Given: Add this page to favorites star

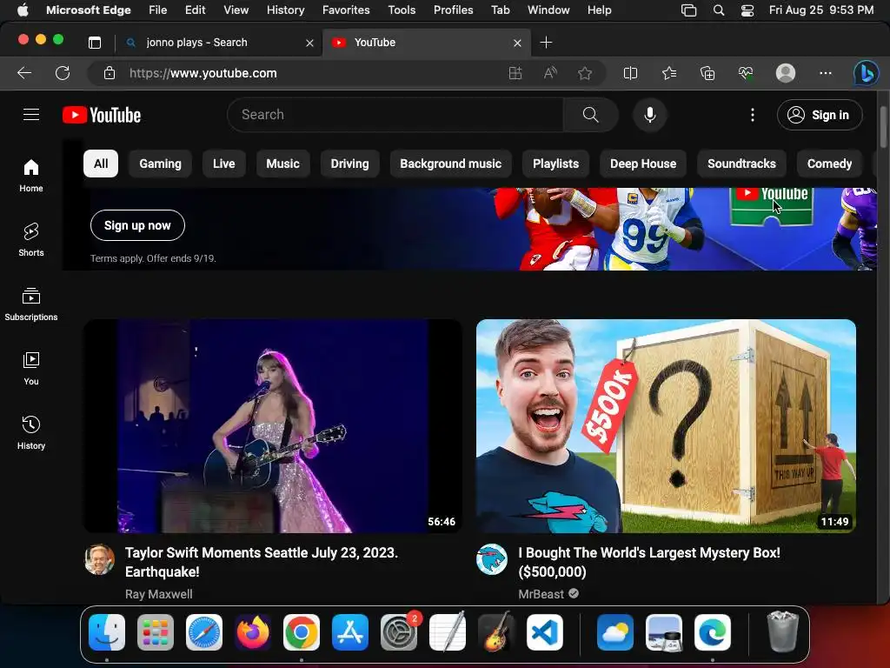Looking at the screenshot, I should 585,73.
